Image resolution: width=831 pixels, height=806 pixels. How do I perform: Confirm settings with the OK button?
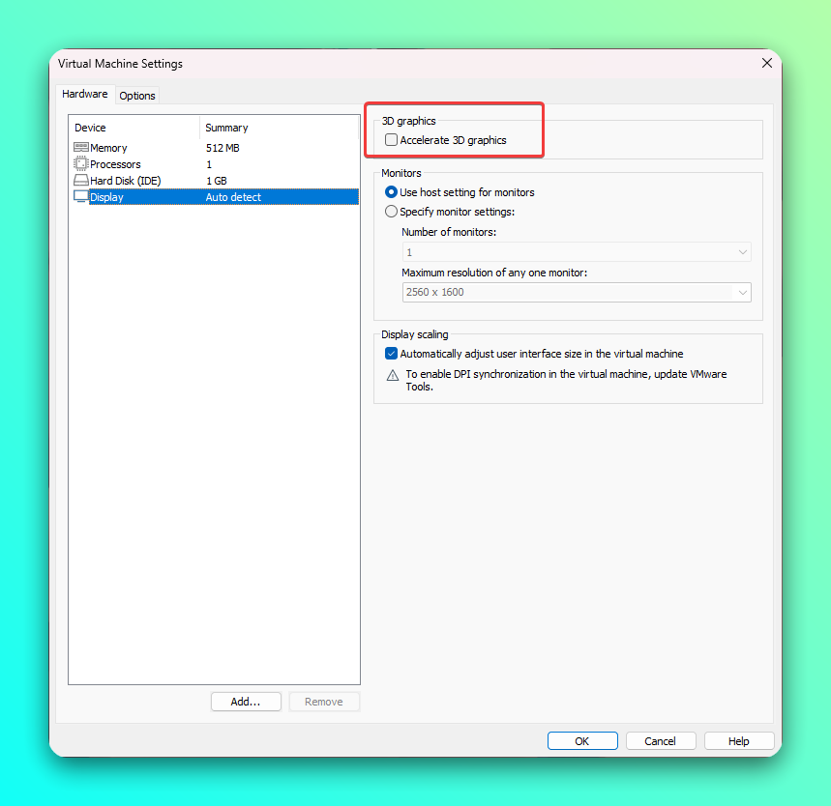click(582, 740)
